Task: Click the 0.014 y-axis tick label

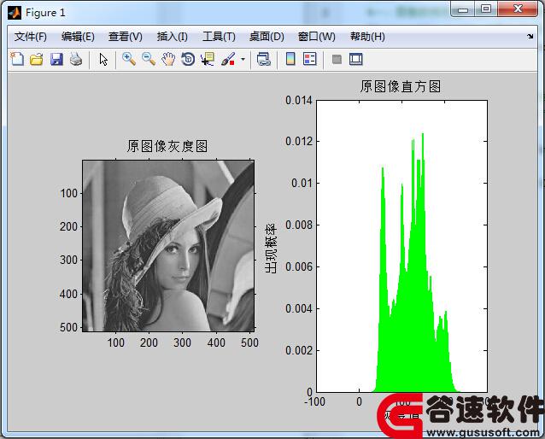Action: (x=299, y=101)
